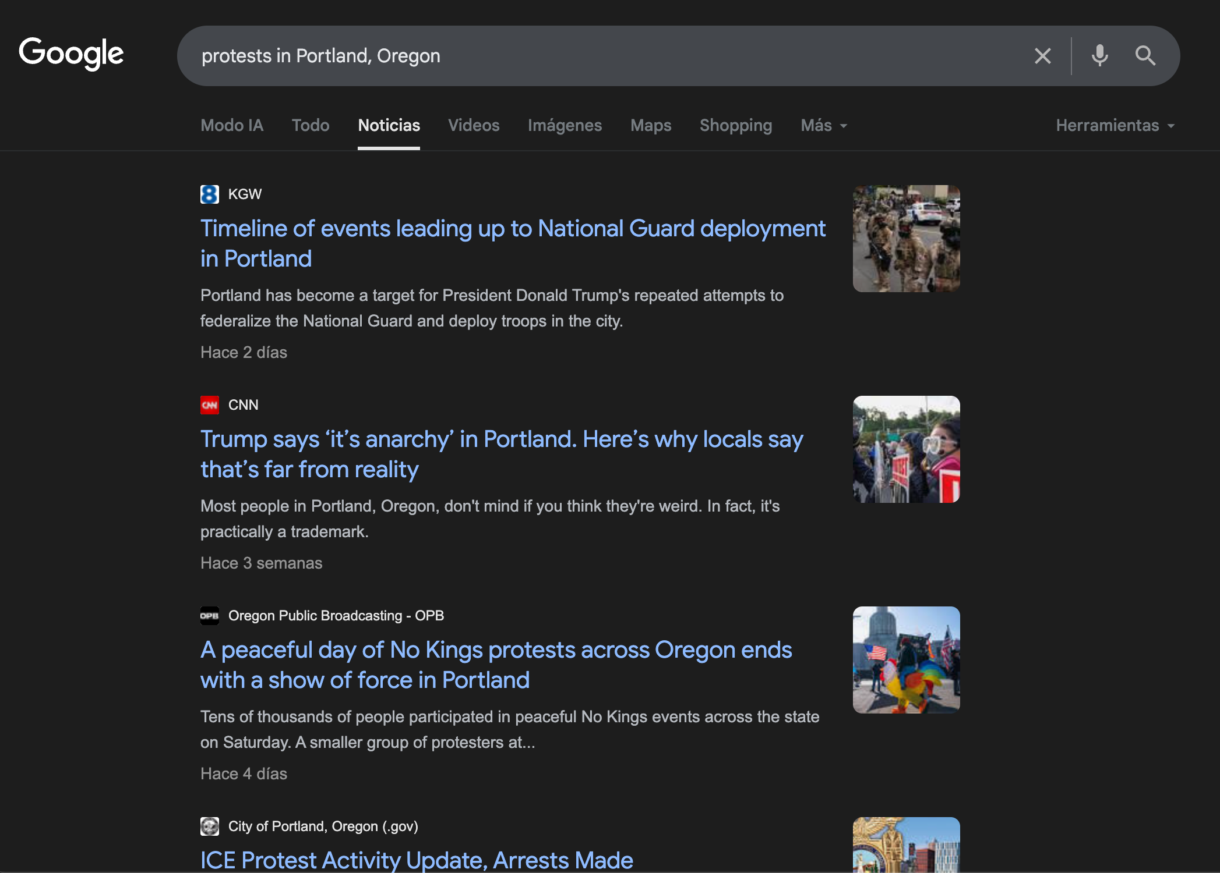The width and height of the screenshot is (1220, 873).
Task: Click the National Guard troops thumbnail
Action: click(906, 239)
